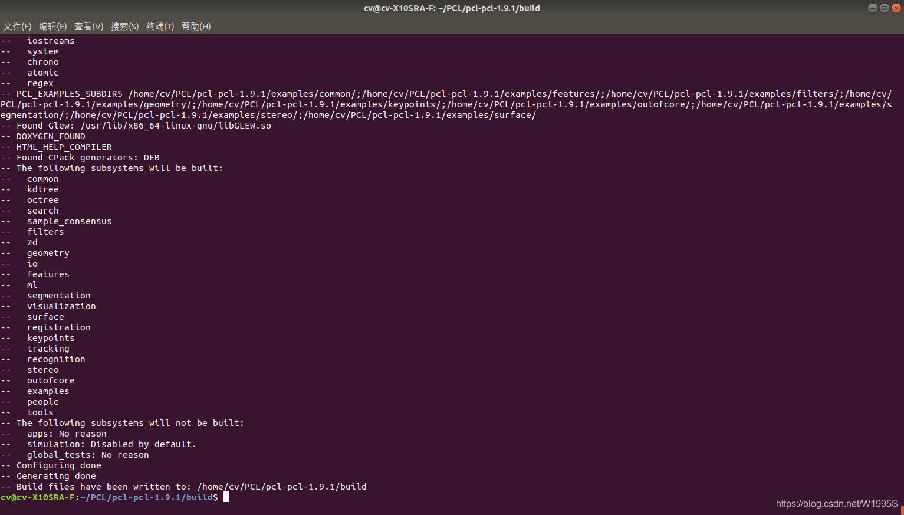Minimize the terminal window
Image resolution: width=904 pixels, height=515 pixels.
coord(873,8)
